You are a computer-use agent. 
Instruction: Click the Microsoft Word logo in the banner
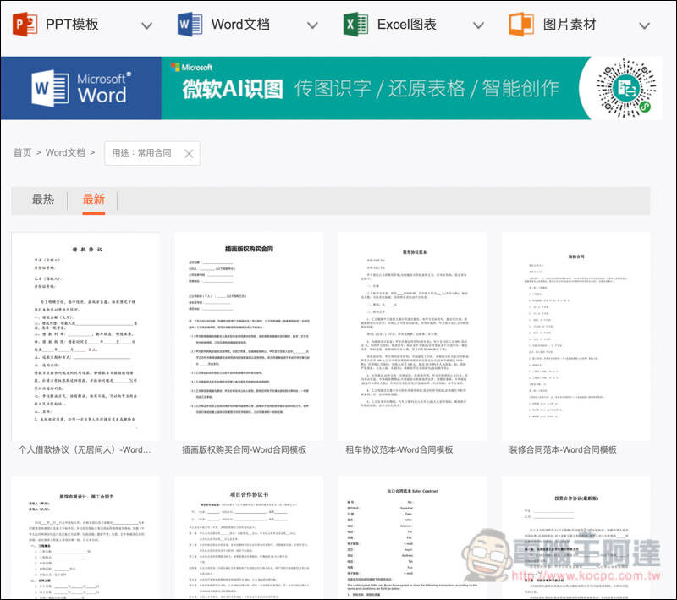[80, 88]
